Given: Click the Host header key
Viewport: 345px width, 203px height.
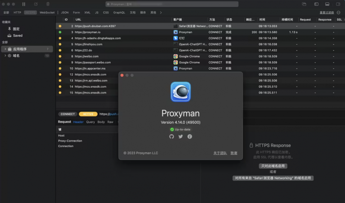Looking at the screenshot, I should click(x=61, y=135).
